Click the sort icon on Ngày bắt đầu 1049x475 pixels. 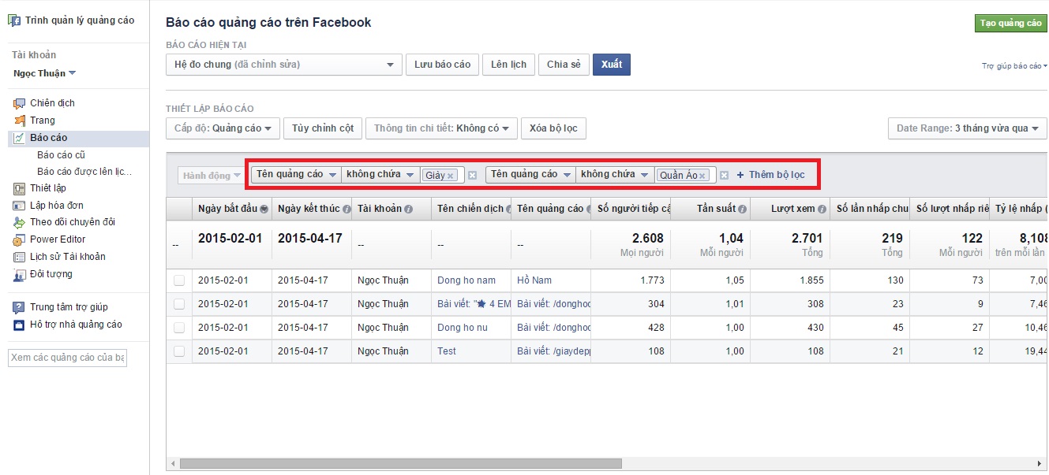tap(264, 209)
